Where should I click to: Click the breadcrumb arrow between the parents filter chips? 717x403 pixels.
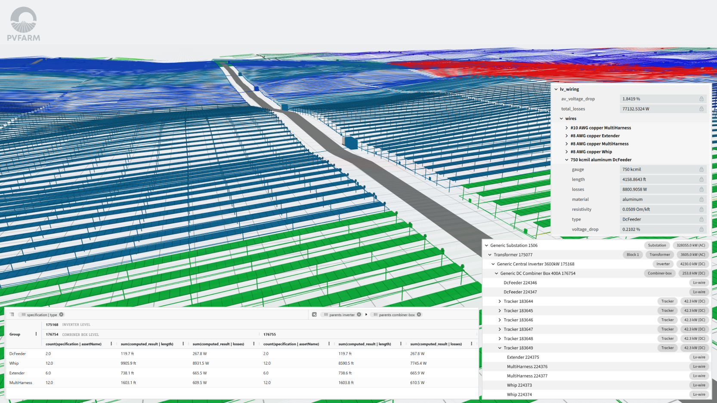click(366, 314)
